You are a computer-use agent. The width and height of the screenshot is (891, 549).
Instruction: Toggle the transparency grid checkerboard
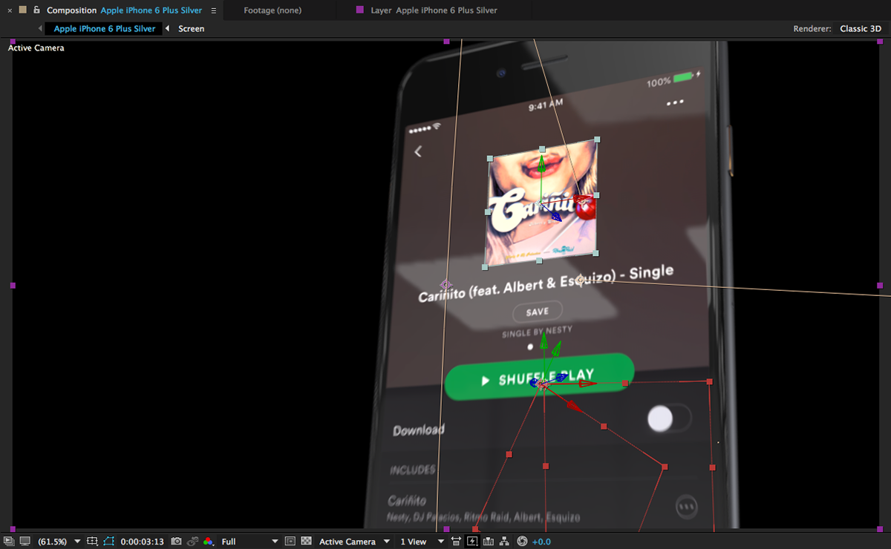click(x=306, y=542)
